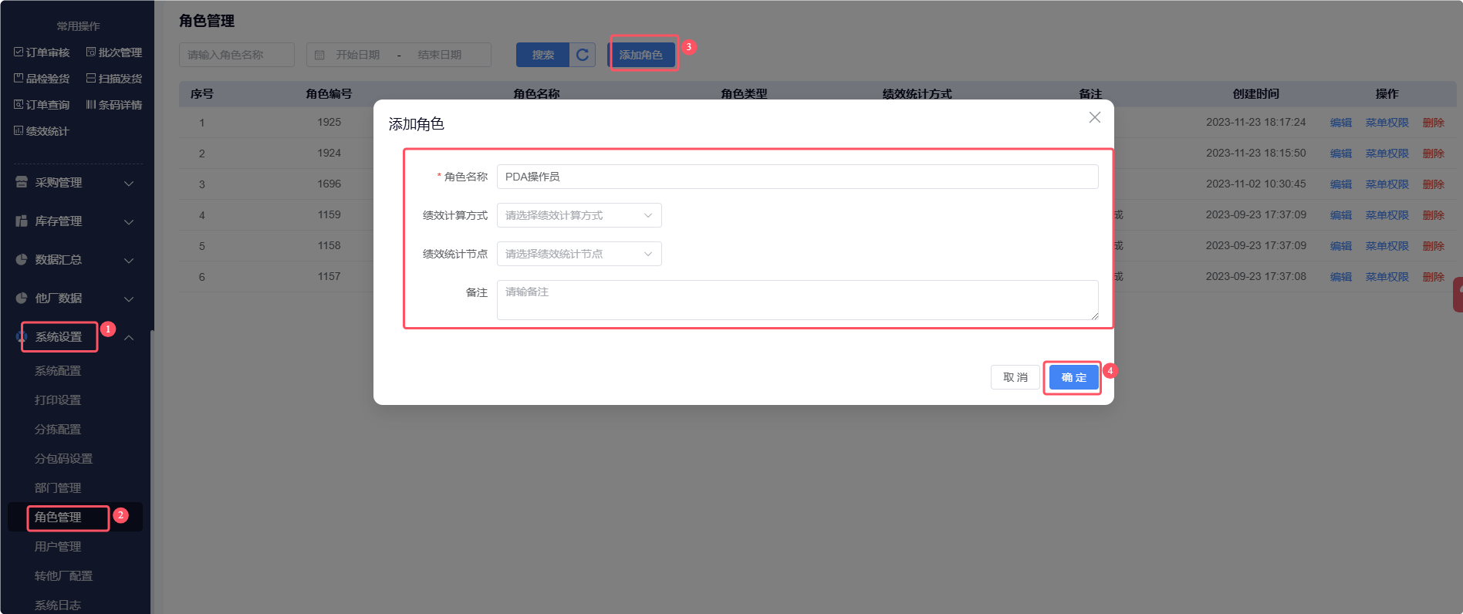This screenshot has width=1463, height=614.
Task: Click the 创建时间 column header
Action: click(1256, 94)
